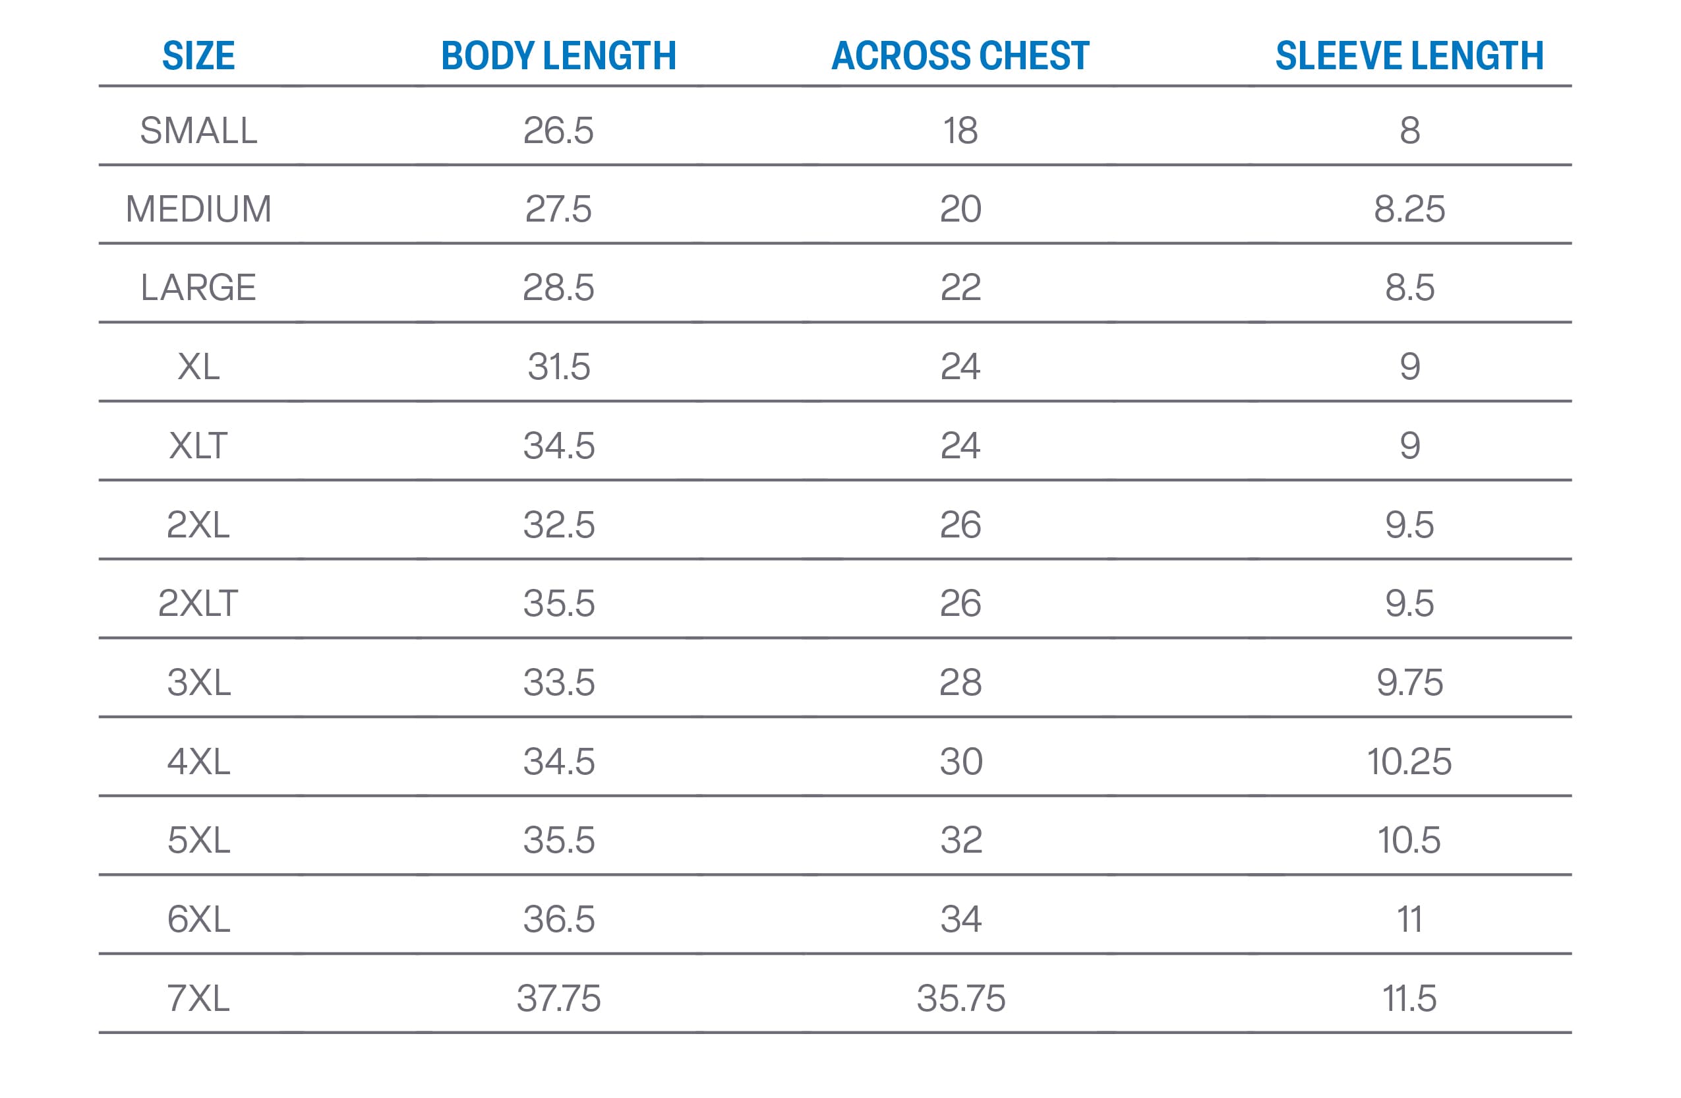This screenshot has height=1098, width=1681.
Task: Select the SMALL size row label
Action: [198, 131]
